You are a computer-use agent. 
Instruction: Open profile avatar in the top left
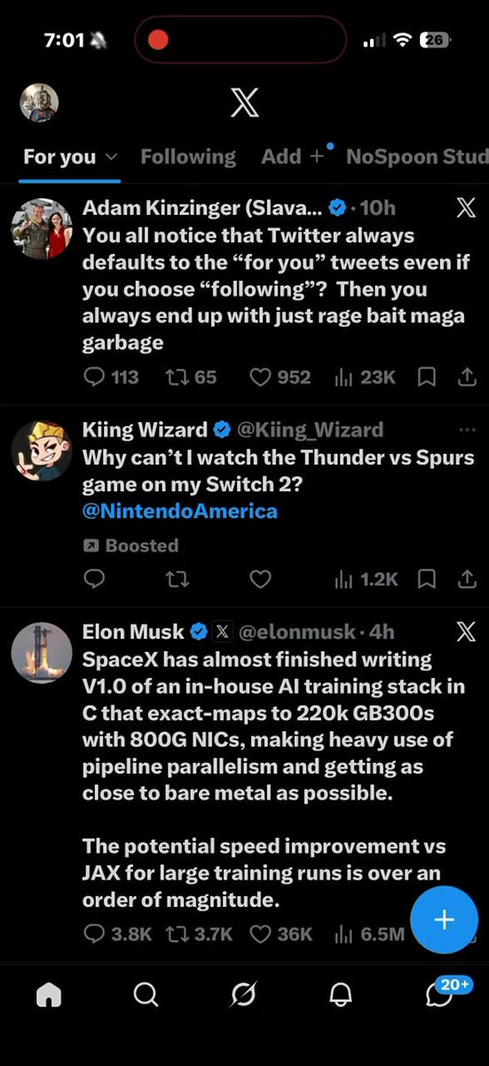click(x=39, y=103)
